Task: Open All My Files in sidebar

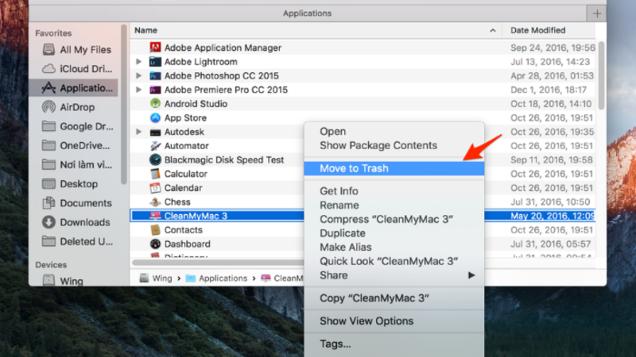Action: pos(76,49)
